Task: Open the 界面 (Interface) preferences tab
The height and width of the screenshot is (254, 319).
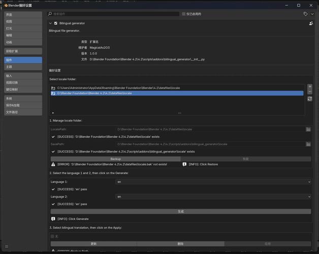Action: pos(23,15)
